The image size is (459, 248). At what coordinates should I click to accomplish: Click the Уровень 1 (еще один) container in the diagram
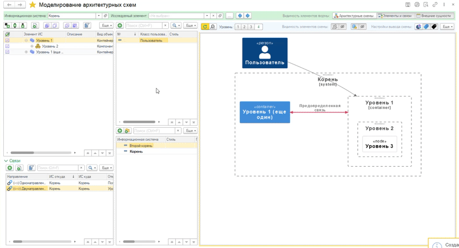click(265, 112)
